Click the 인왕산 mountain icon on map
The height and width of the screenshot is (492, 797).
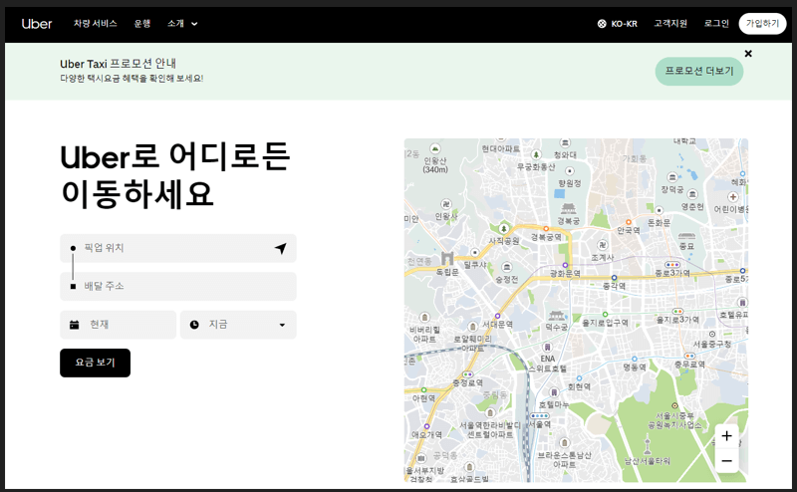tap(435, 149)
